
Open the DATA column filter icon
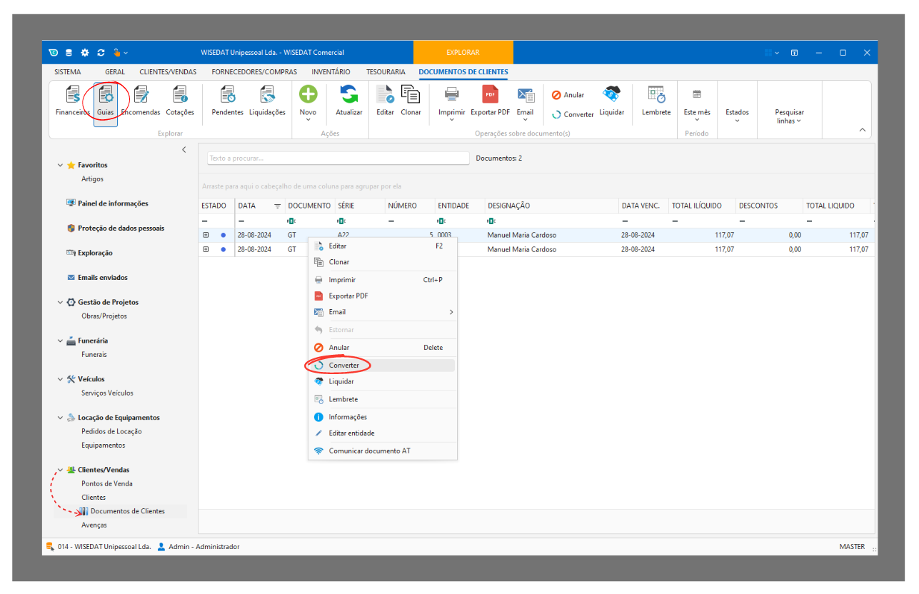(277, 206)
